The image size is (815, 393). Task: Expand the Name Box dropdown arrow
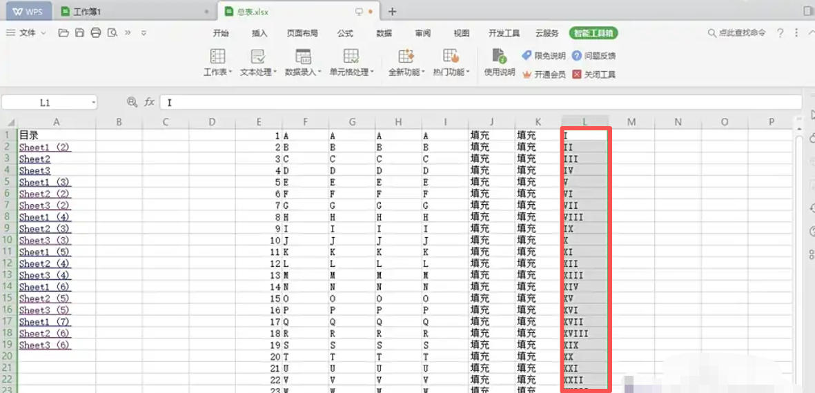(x=93, y=103)
